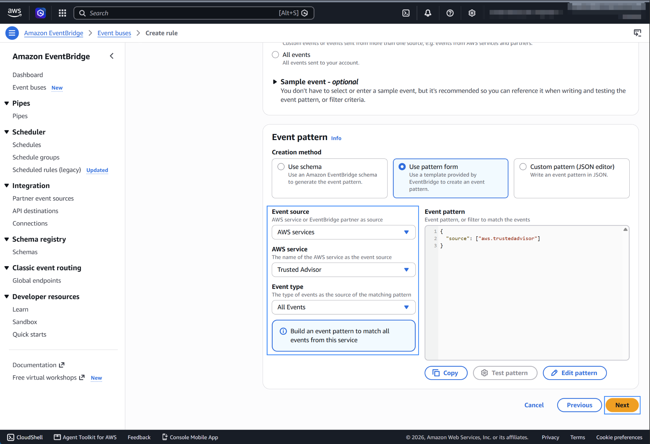Screen dimensions: 650x444
Task: Open the help question mark icon
Action: 450,13
